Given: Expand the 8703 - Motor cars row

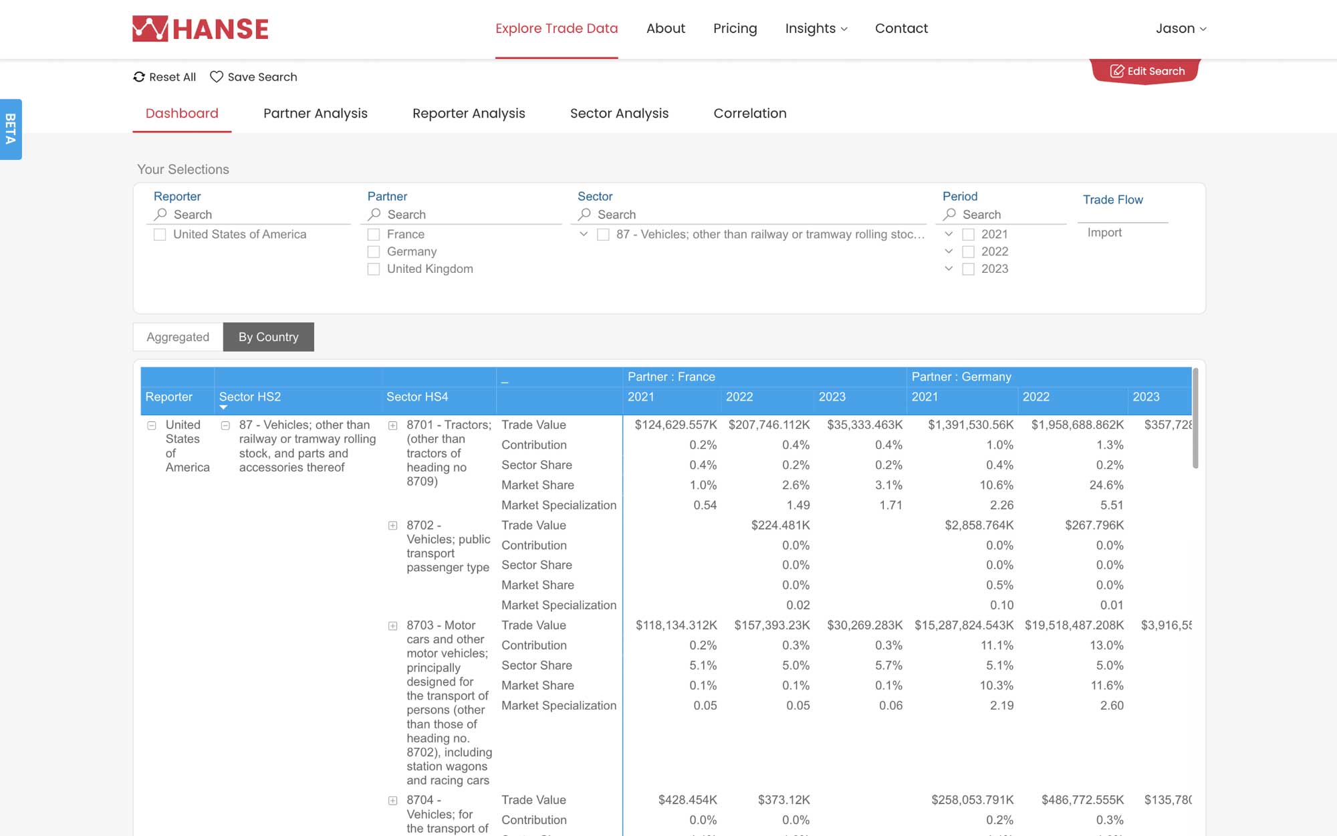Looking at the screenshot, I should pyautogui.click(x=393, y=626).
